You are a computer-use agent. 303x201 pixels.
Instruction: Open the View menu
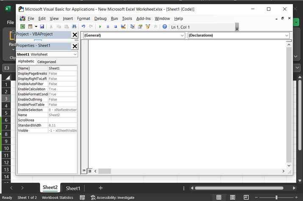(x=54, y=19)
